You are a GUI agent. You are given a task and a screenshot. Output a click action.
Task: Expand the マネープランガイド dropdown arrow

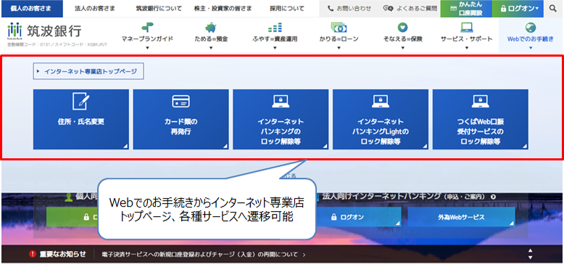(x=147, y=47)
